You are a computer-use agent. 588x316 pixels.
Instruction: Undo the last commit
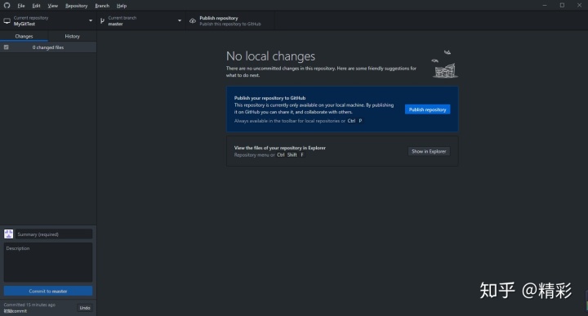click(x=85, y=308)
